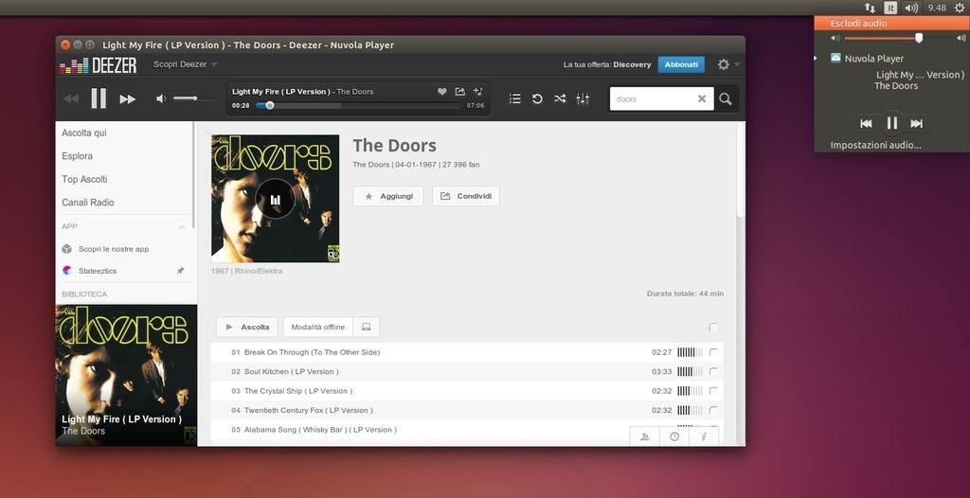Unpin Stateeztics with the pin icon
This screenshot has height=498, width=970.
click(x=181, y=271)
